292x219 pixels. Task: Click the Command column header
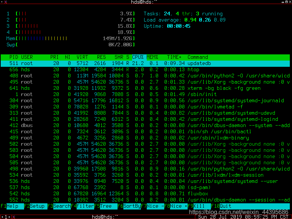coord(198,57)
